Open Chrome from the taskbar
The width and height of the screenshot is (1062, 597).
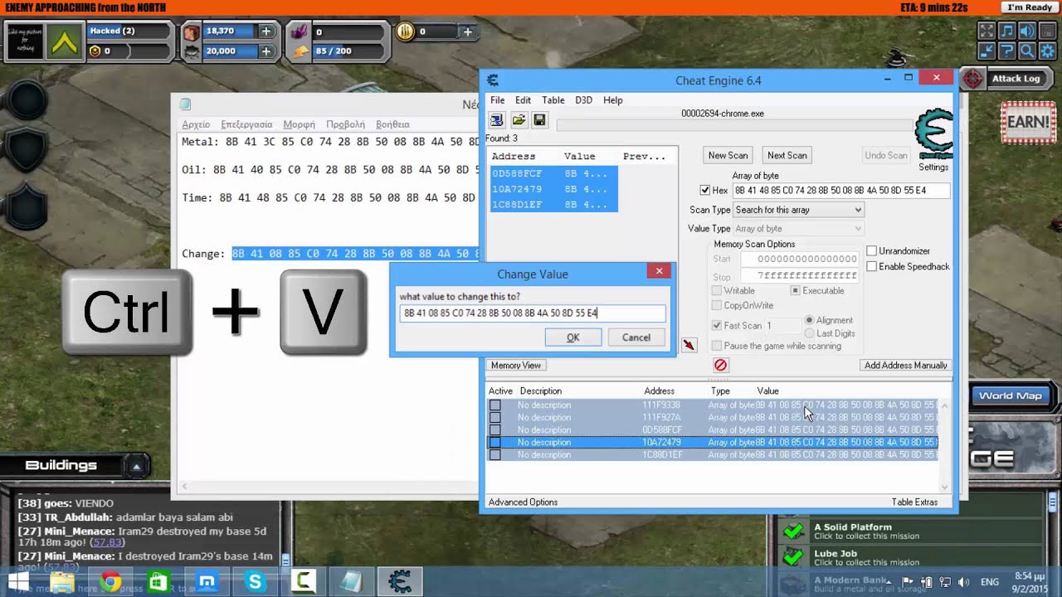click(111, 582)
